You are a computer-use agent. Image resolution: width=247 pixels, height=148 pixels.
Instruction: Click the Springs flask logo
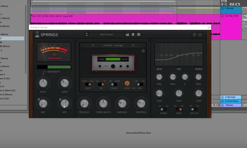coord(37,34)
